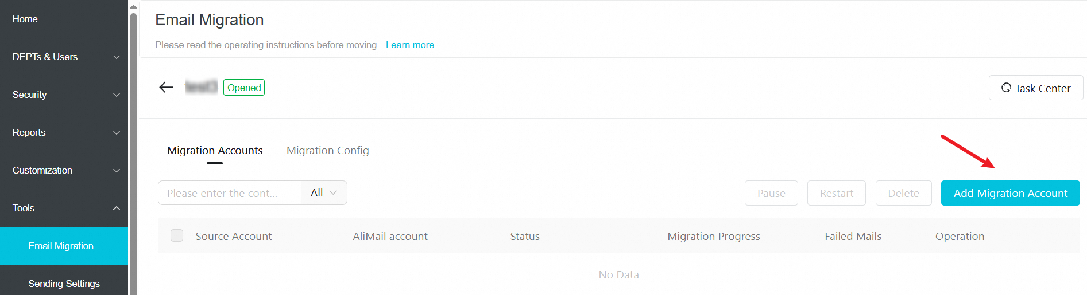The height and width of the screenshot is (295, 1087).
Task: Click the back arrow icon
Action: pyautogui.click(x=166, y=87)
